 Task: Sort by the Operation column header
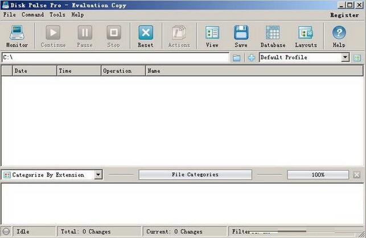(124, 71)
